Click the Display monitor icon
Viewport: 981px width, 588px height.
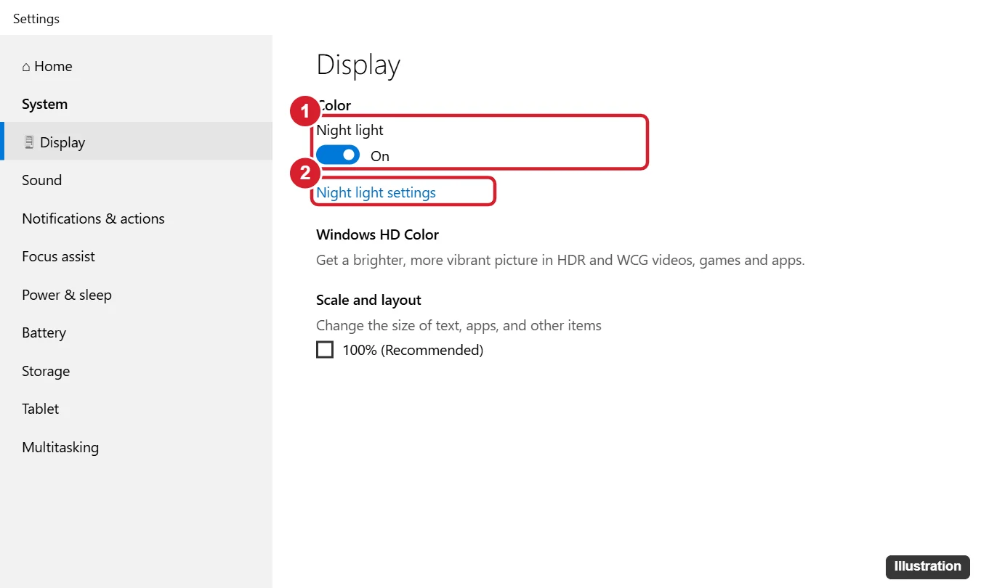(x=28, y=142)
